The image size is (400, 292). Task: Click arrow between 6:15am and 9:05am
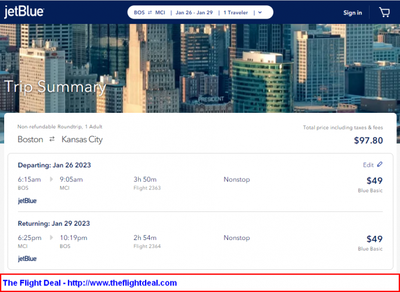(51, 179)
